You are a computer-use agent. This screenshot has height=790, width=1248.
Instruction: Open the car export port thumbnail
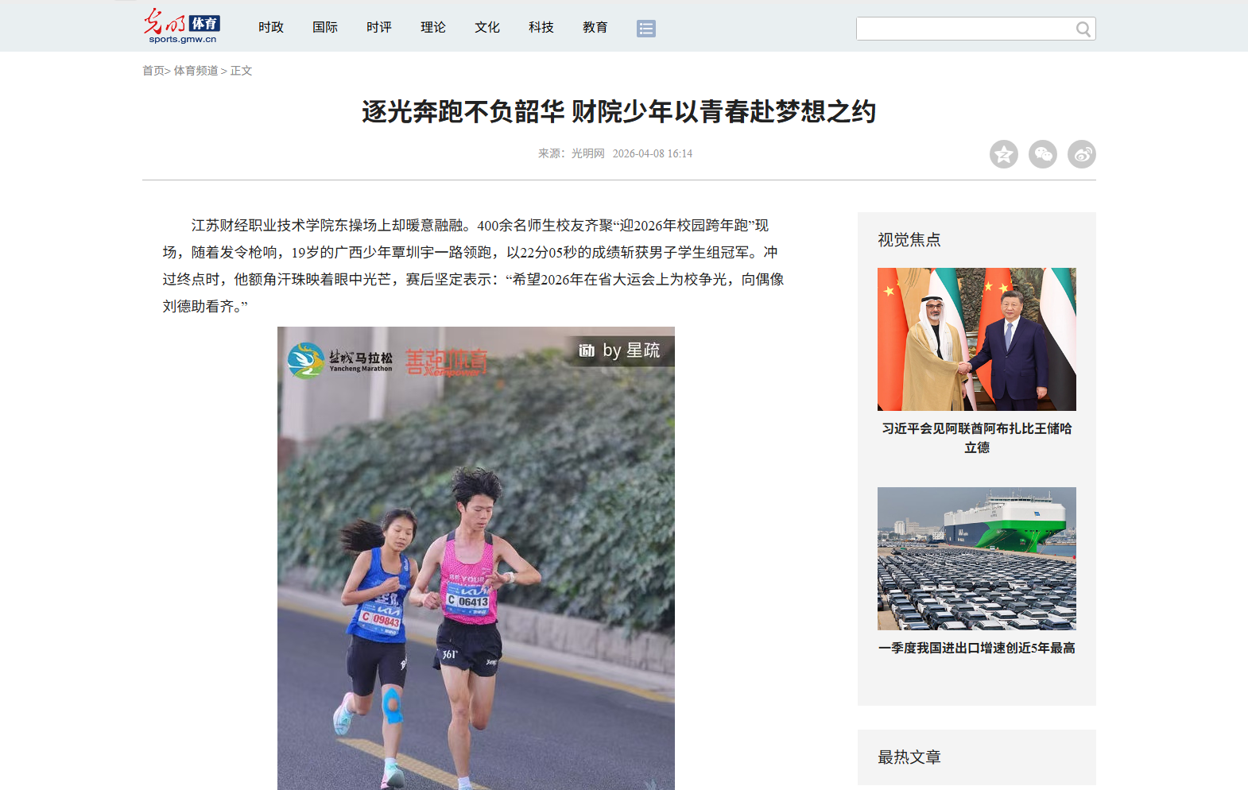976,559
